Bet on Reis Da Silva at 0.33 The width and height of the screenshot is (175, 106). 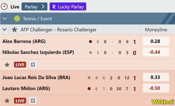pyautogui.click(x=156, y=77)
